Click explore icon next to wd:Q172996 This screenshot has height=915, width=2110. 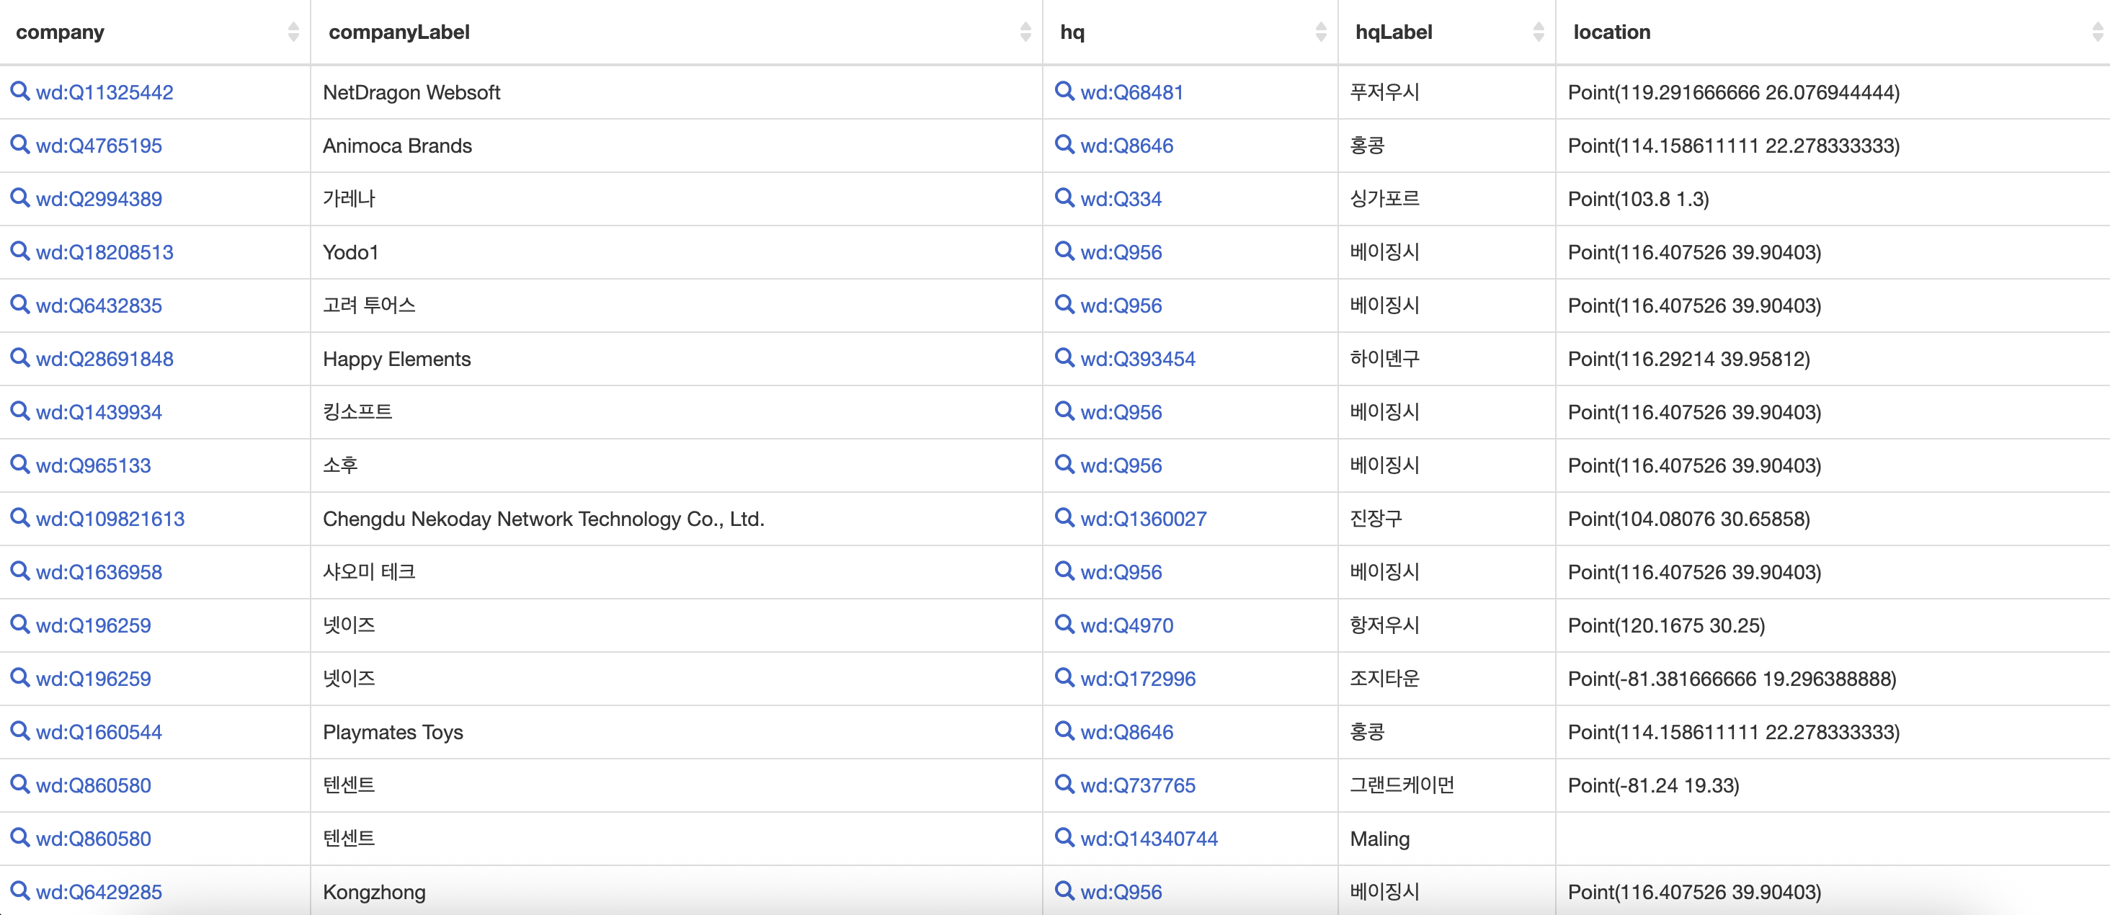(x=1064, y=677)
